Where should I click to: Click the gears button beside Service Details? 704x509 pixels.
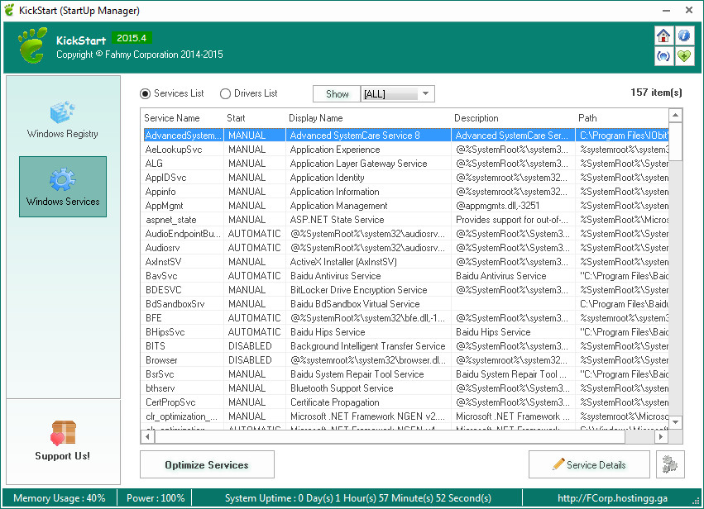point(670,464)
